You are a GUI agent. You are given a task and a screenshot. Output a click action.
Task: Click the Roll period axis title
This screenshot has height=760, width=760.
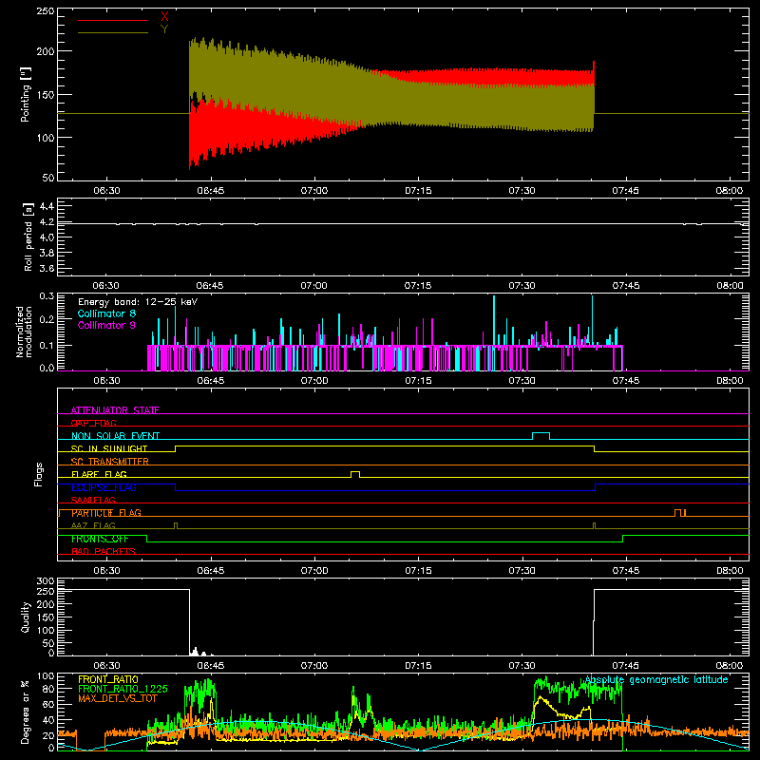coord(28,237)
